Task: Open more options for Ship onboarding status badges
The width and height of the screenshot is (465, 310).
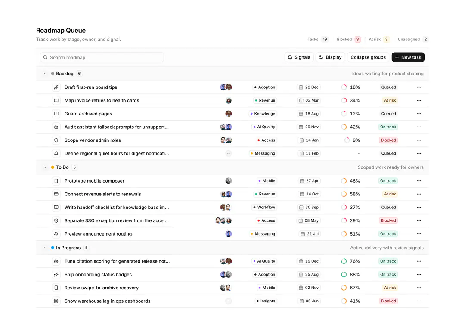Action: click(x=419, y=274)
